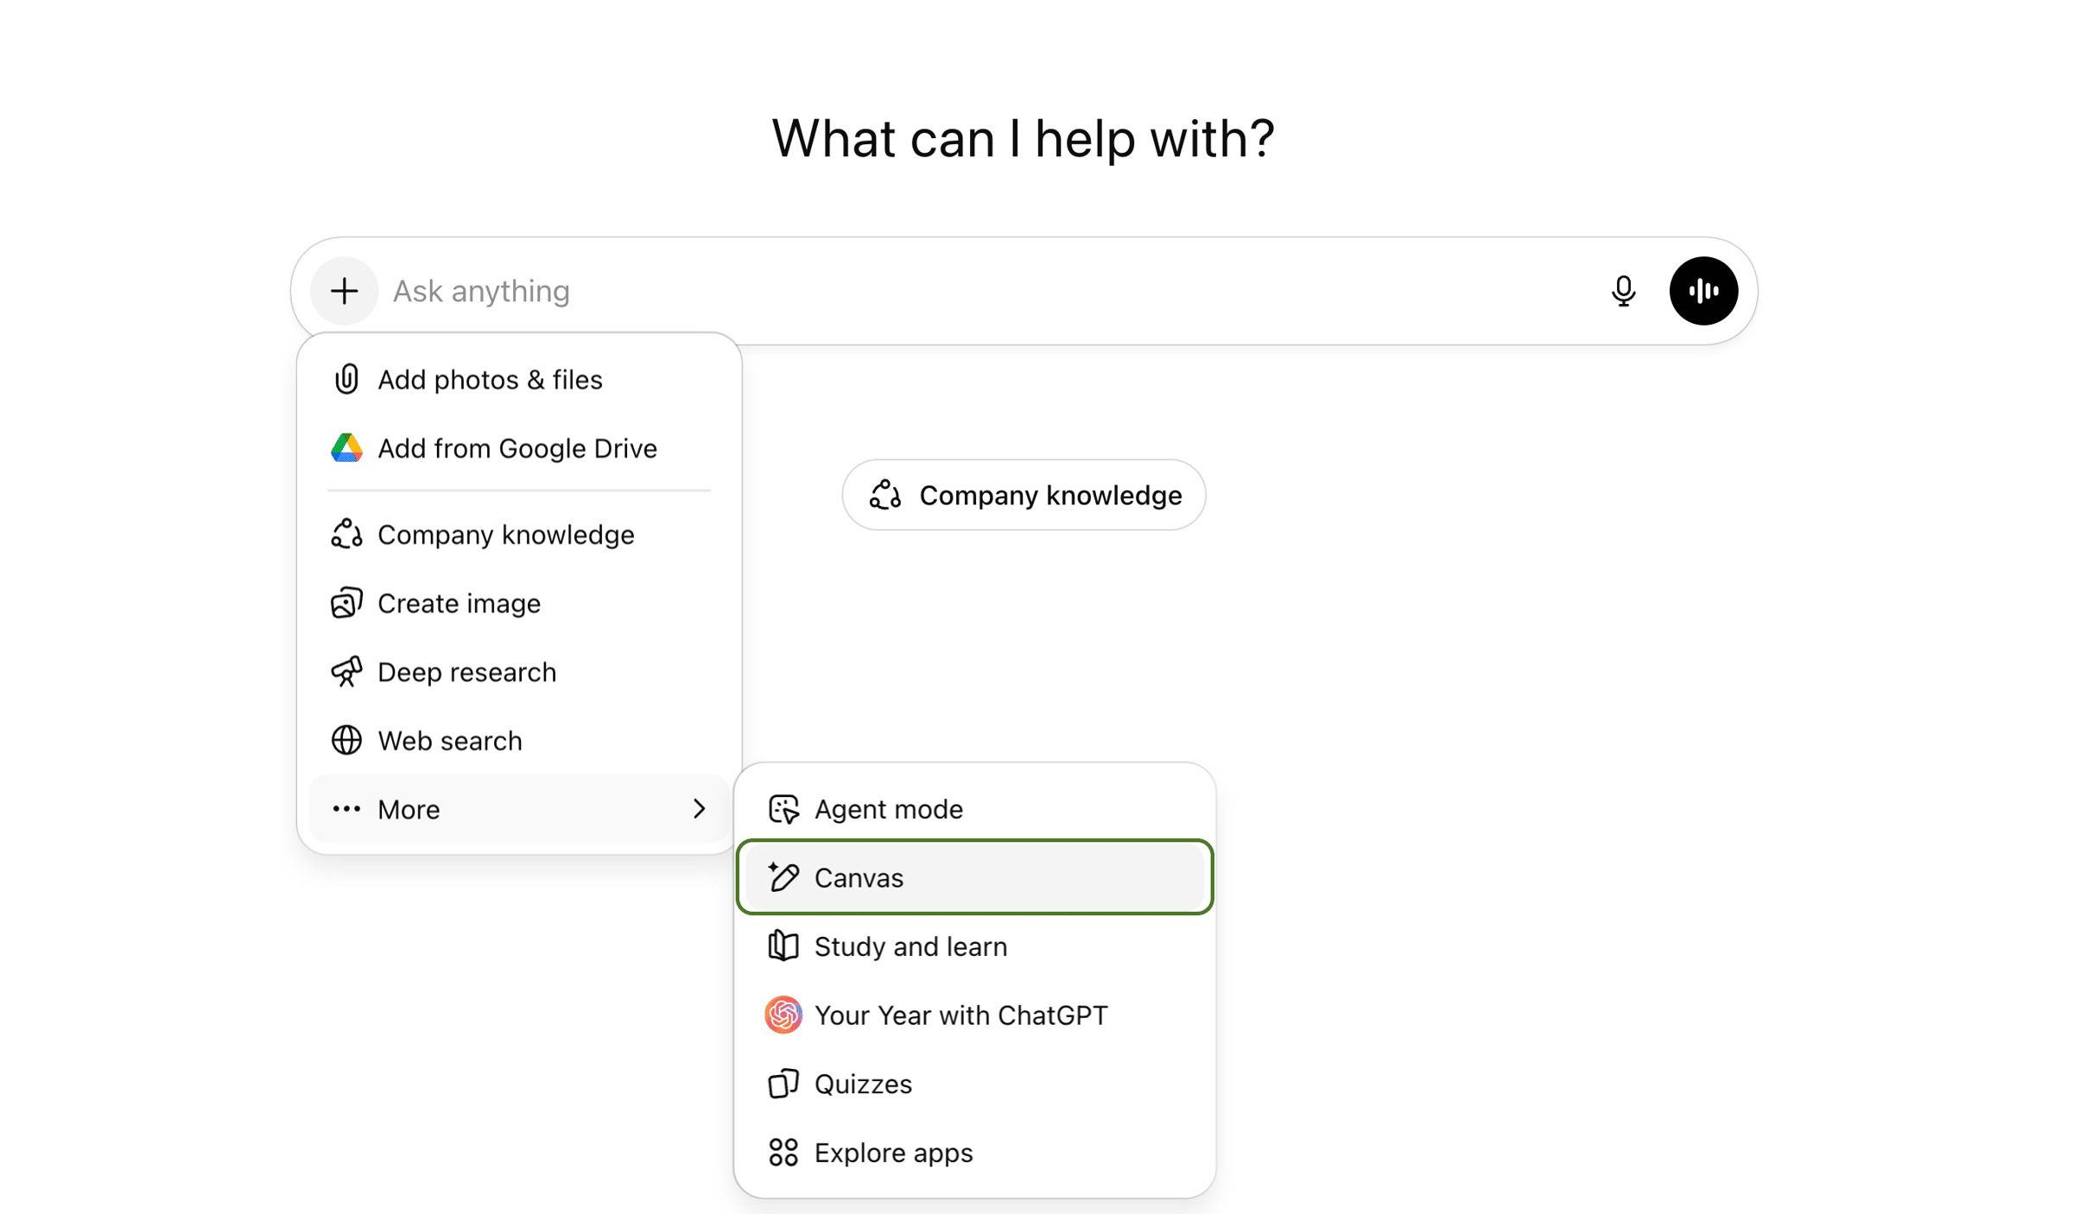Click the Study and learn book icon
Screen dimensions: 2073x1214
tap(783, 946)
